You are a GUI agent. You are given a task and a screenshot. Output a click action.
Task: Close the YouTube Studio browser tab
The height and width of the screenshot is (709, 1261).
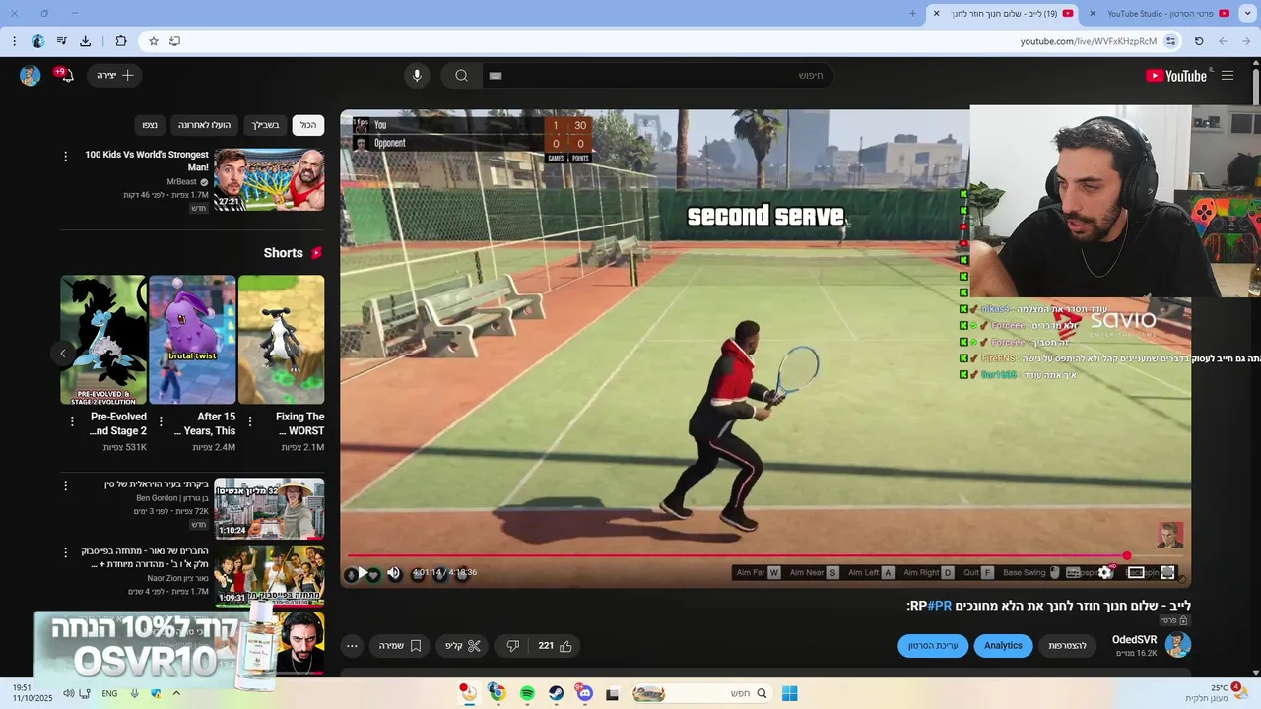[1093, 13]
